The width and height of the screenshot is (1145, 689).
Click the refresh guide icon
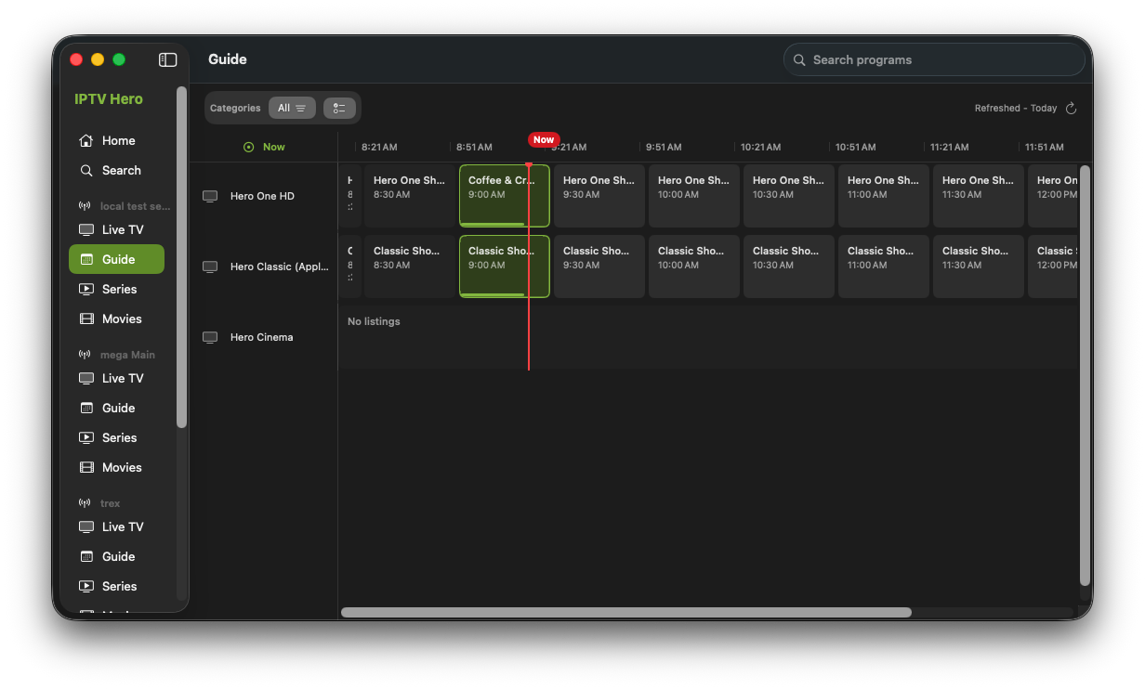(x=1071, y=108)
